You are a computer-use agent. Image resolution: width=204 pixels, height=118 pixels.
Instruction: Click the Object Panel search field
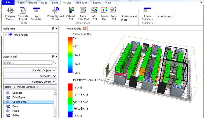click(28, 63)
